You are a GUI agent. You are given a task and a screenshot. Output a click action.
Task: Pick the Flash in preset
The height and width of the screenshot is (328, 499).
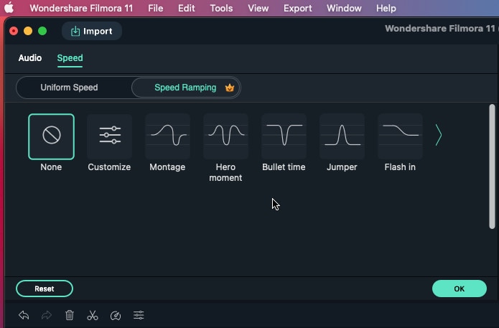(400, 136)
